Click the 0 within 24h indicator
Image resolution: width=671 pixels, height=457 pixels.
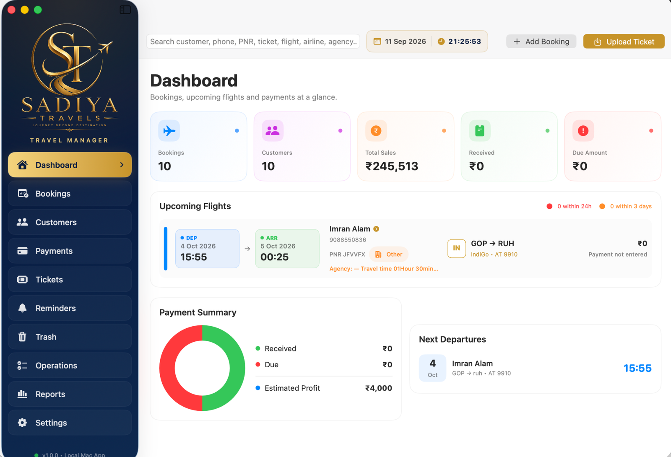pyautogui.click(x=569, y=206)
